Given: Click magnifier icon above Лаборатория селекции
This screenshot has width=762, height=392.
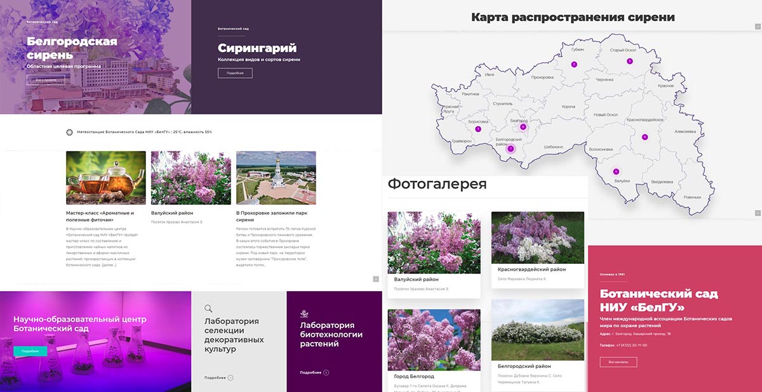Looking at the screenshot, I should pyautogui.click(x=208, y=309).
